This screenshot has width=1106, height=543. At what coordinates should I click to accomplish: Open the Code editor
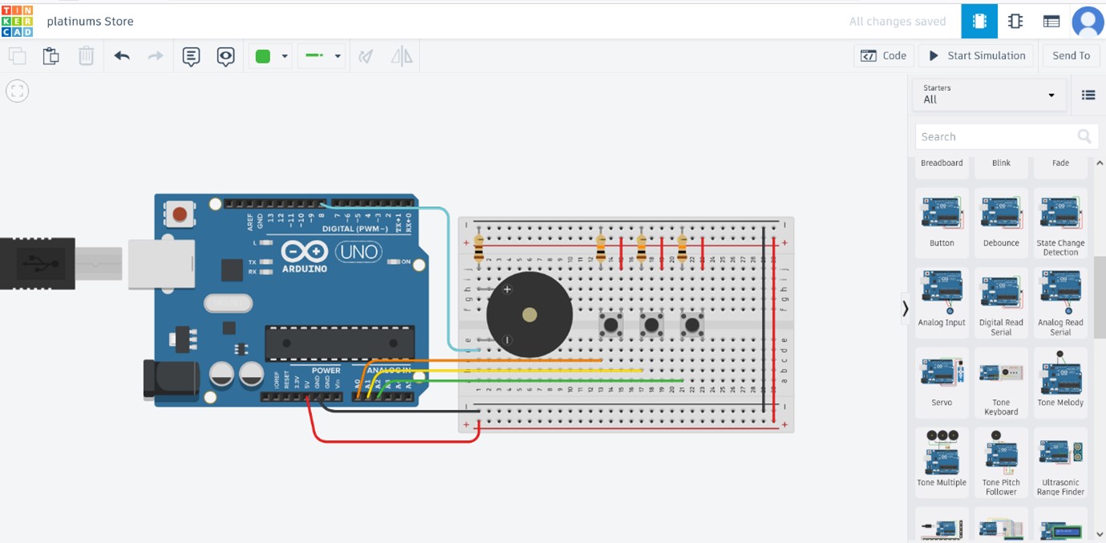[x=884, y=56]
